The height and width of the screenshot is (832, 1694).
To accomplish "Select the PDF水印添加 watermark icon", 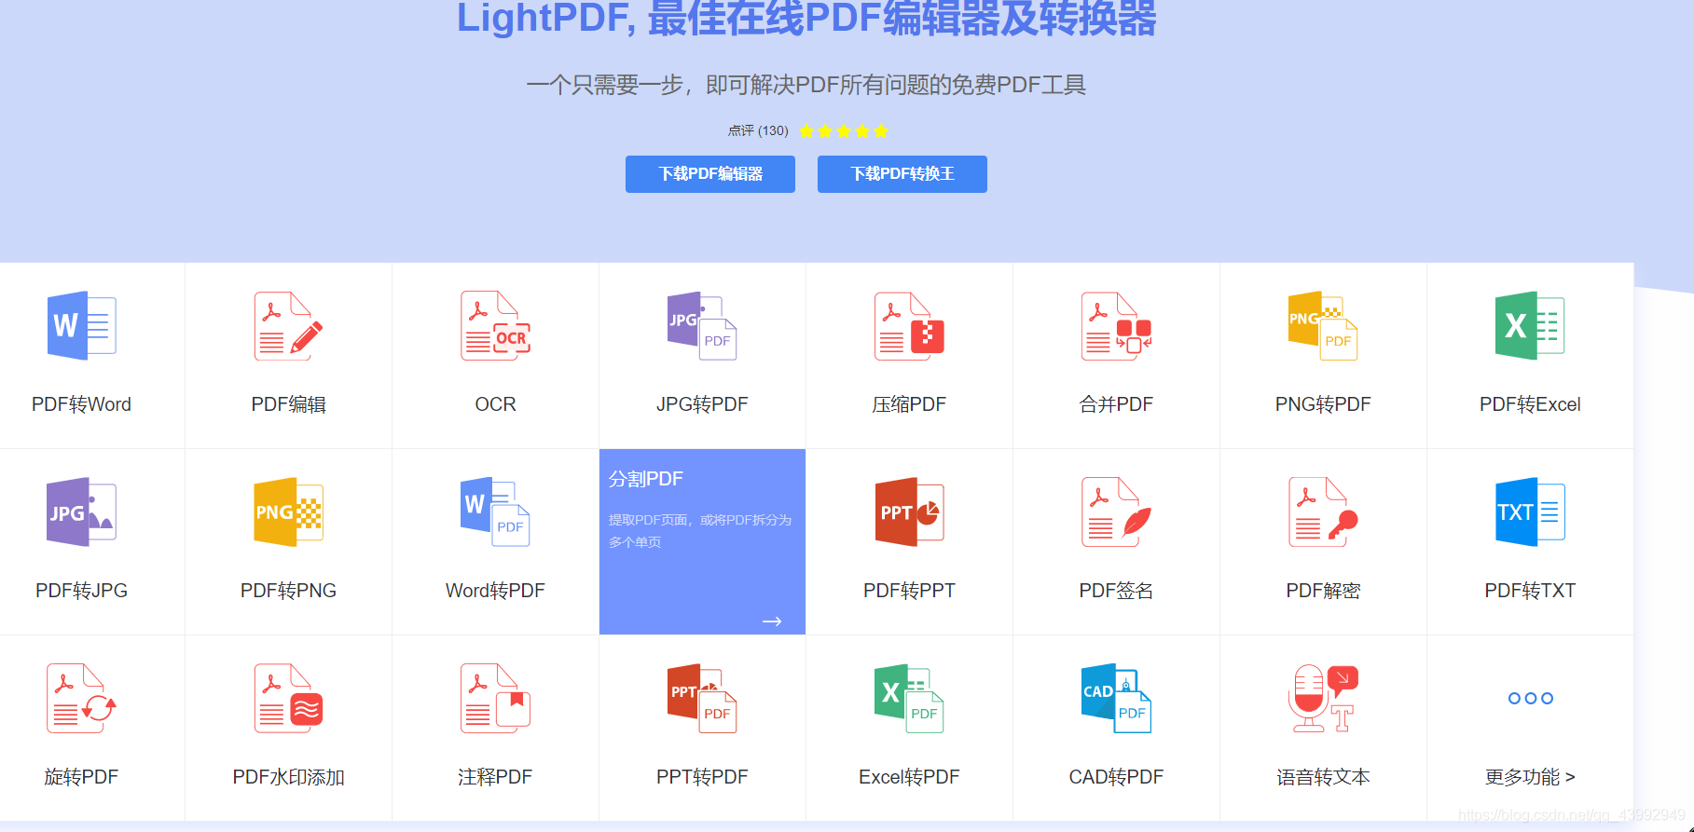I will click(288, 698).
